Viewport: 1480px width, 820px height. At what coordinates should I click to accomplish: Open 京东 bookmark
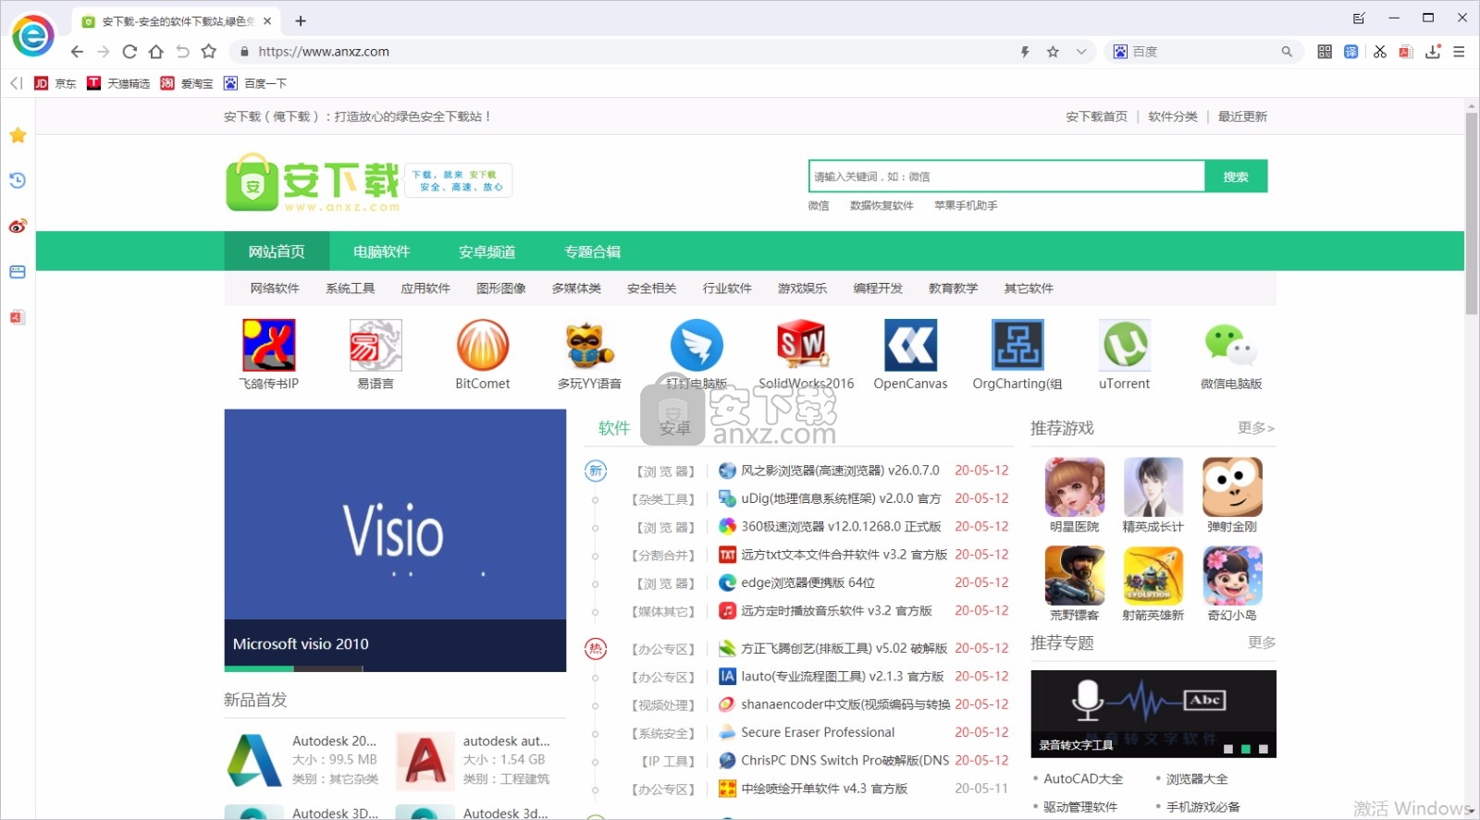pyautogui.click(x=55, y=83)
